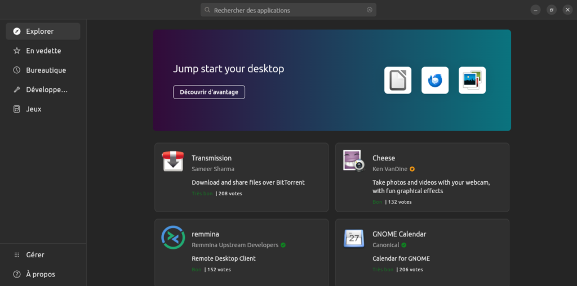Minimize the app store window
The width and height of the screenshot is (577, 286).
[535, 10]
